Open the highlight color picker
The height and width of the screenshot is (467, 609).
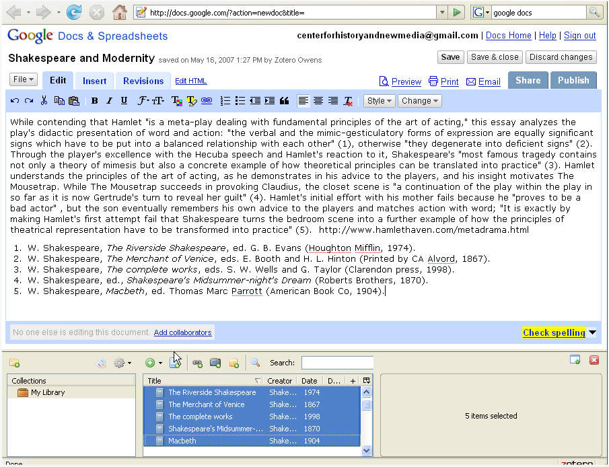[x=192, y=101]
